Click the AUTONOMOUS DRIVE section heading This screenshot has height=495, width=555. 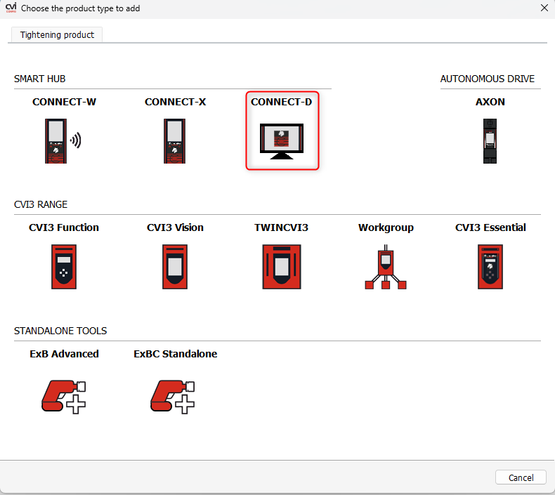coord(488,79)
